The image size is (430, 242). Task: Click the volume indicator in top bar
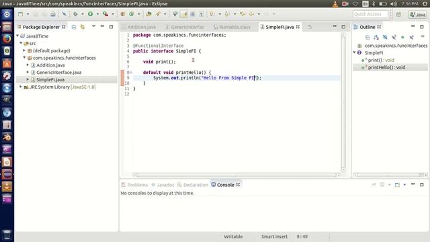394,4
